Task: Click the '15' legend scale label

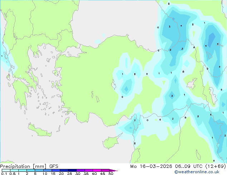Action: coord(53,174)
